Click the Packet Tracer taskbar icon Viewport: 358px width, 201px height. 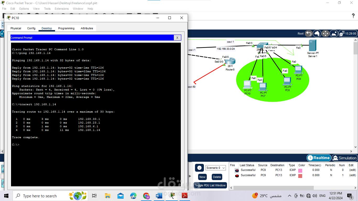(172, 196)
